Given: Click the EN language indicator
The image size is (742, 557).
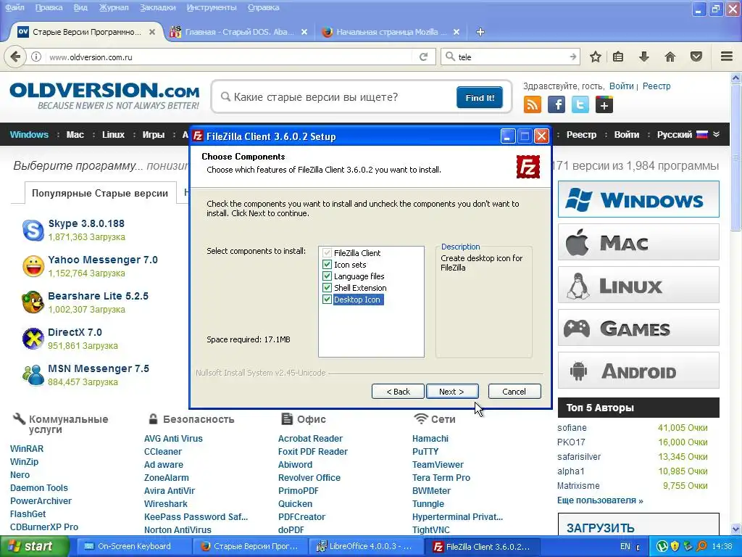Looking at the screenshot, I should [x=625, y=546].
